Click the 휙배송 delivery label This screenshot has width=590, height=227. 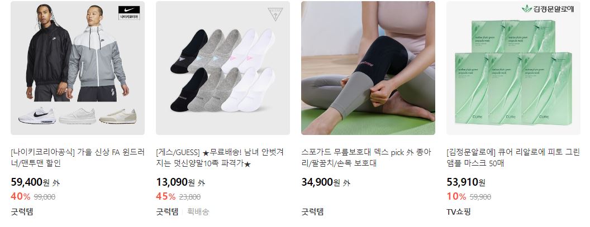tap(198, 211)
